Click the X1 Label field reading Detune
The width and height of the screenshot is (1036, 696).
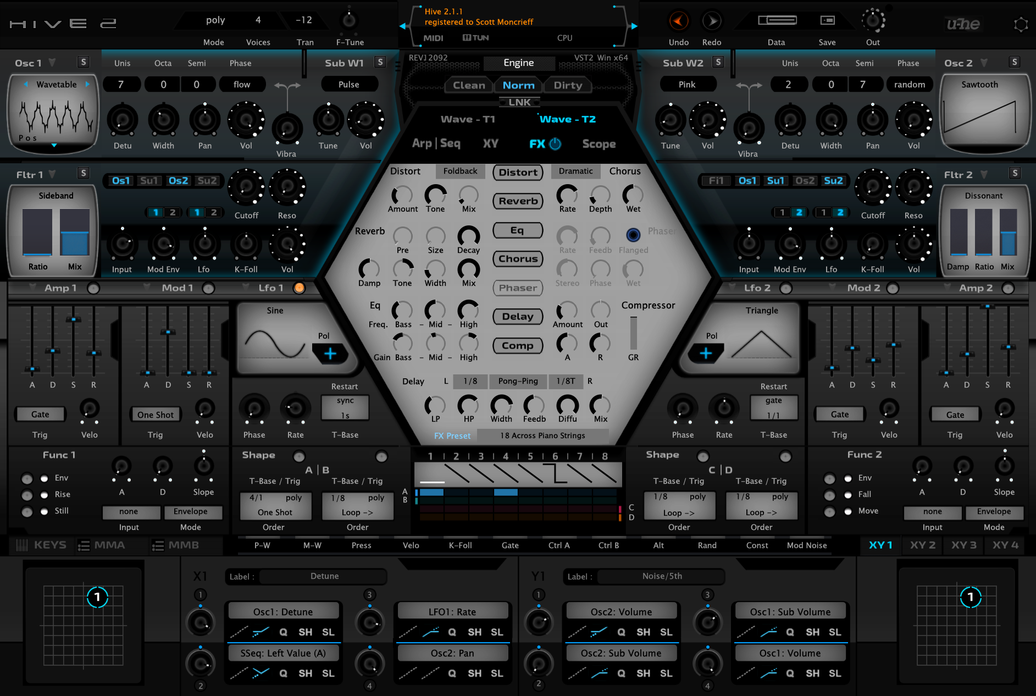[324, 576]
